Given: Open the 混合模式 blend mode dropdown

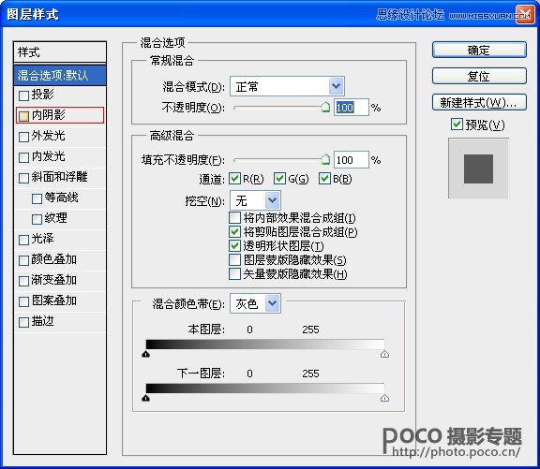Looking at the screenshot, I should point(287,86).
